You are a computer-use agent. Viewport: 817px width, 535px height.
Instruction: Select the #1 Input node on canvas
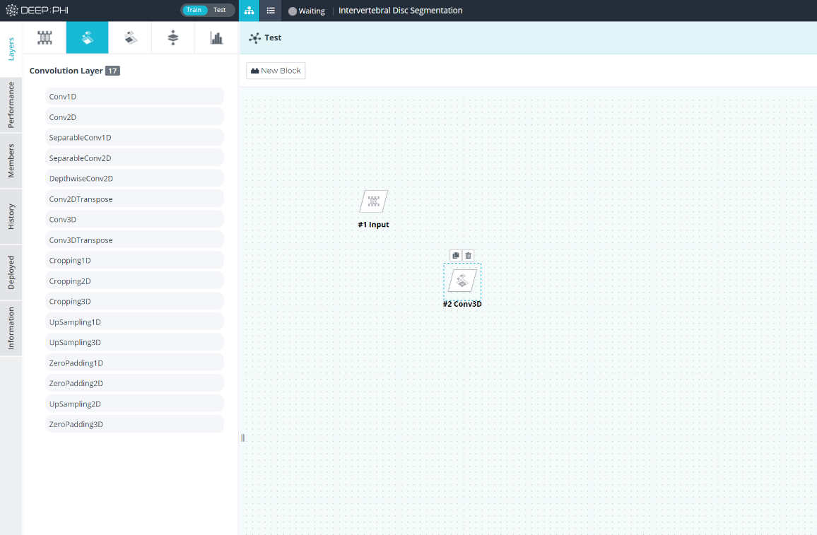coord(374,201)
